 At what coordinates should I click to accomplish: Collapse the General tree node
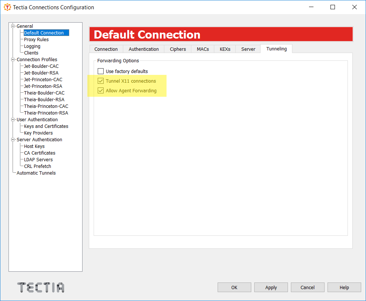click(x=13, y=26)
